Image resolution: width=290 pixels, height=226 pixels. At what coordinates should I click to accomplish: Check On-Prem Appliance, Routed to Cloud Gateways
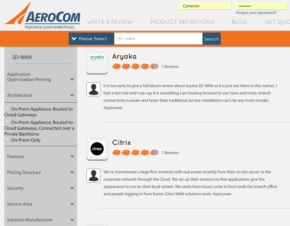(x=7, y=108)
